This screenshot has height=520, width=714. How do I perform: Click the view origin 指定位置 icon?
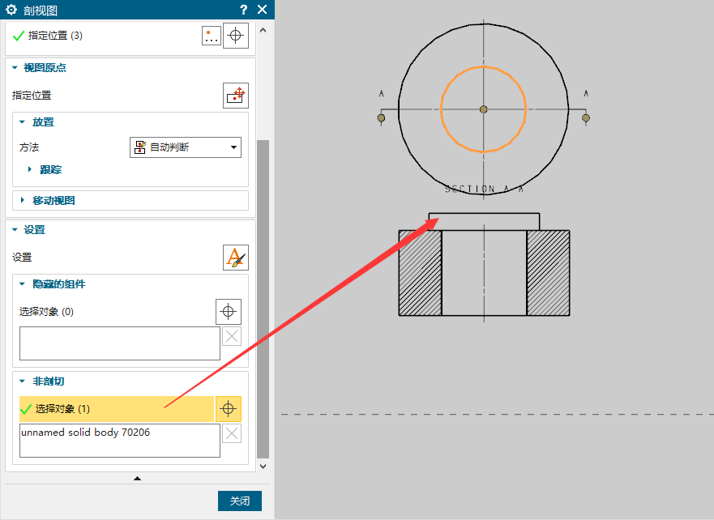point(236,95)
